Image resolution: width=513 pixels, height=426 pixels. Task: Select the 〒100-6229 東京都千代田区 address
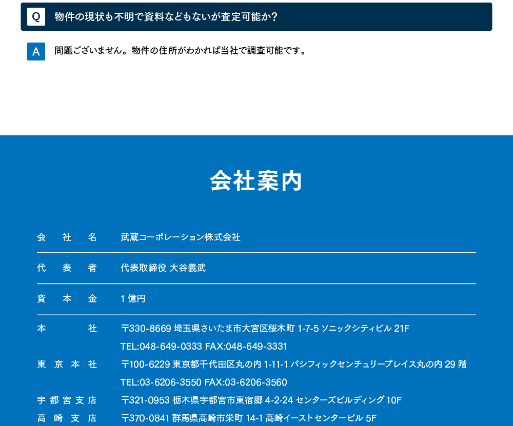click(x=293, y=364)
